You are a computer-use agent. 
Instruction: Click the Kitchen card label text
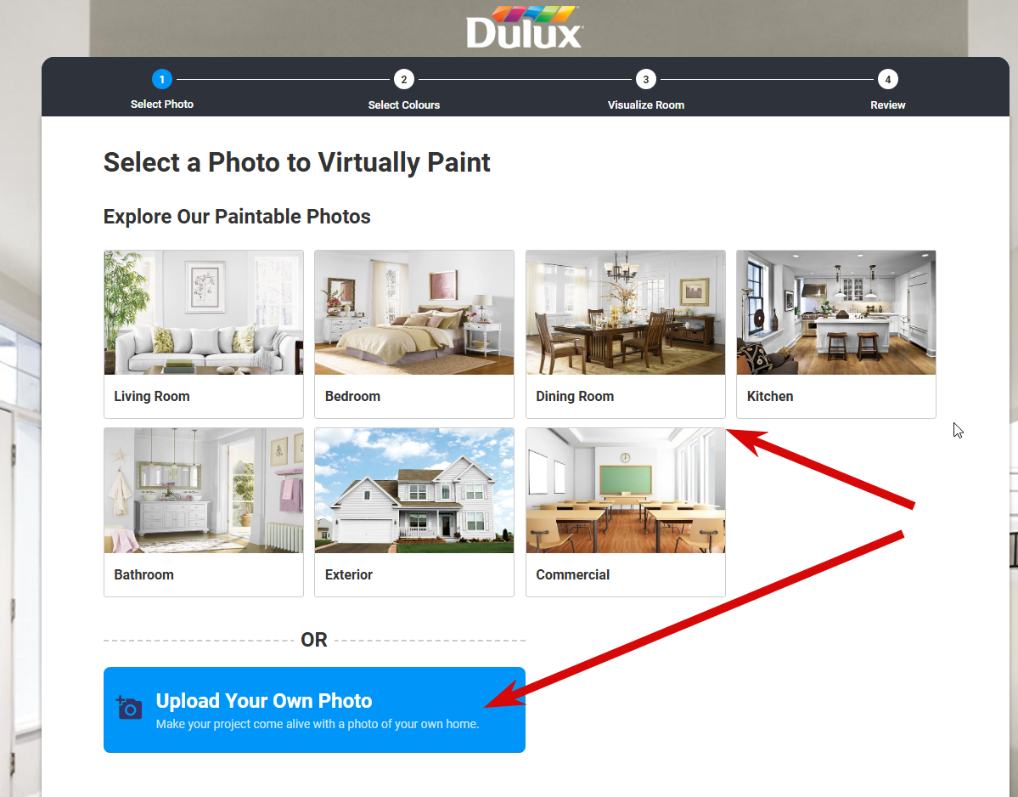(770, 396)
